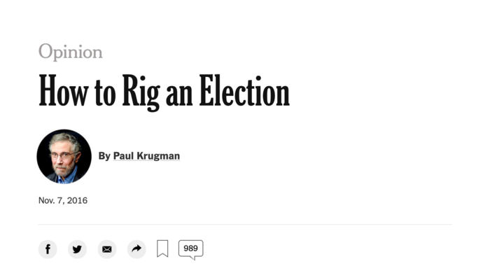The width and height of the screenshot is (490, 280).
Task: Click the Opinion section label
Action: pos(70,51)
